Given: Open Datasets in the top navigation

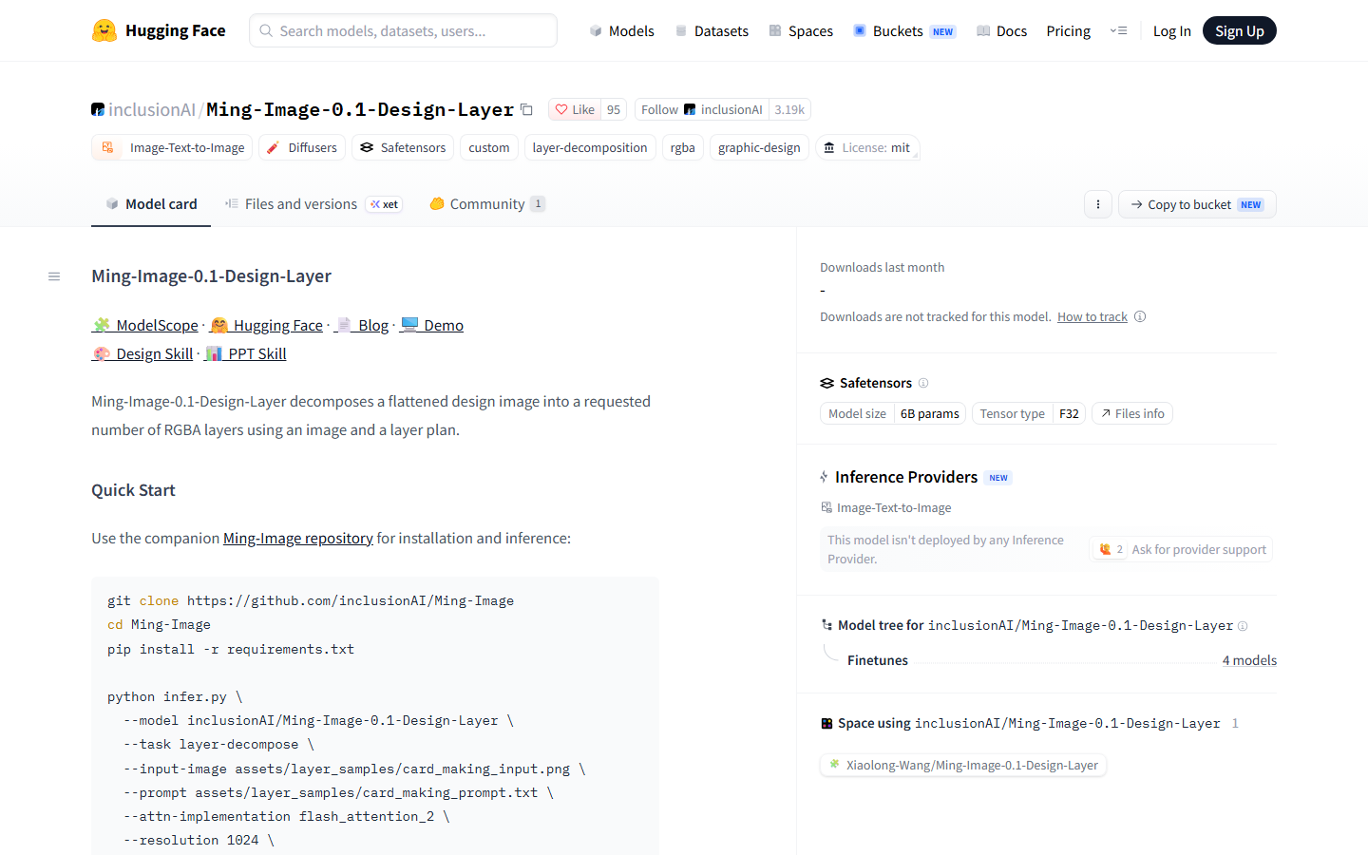Looking at the screenshot, I should [x=712, y=30].
